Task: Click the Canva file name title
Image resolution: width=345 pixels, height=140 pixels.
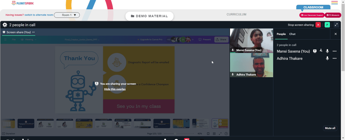Action: coord(82,40)
